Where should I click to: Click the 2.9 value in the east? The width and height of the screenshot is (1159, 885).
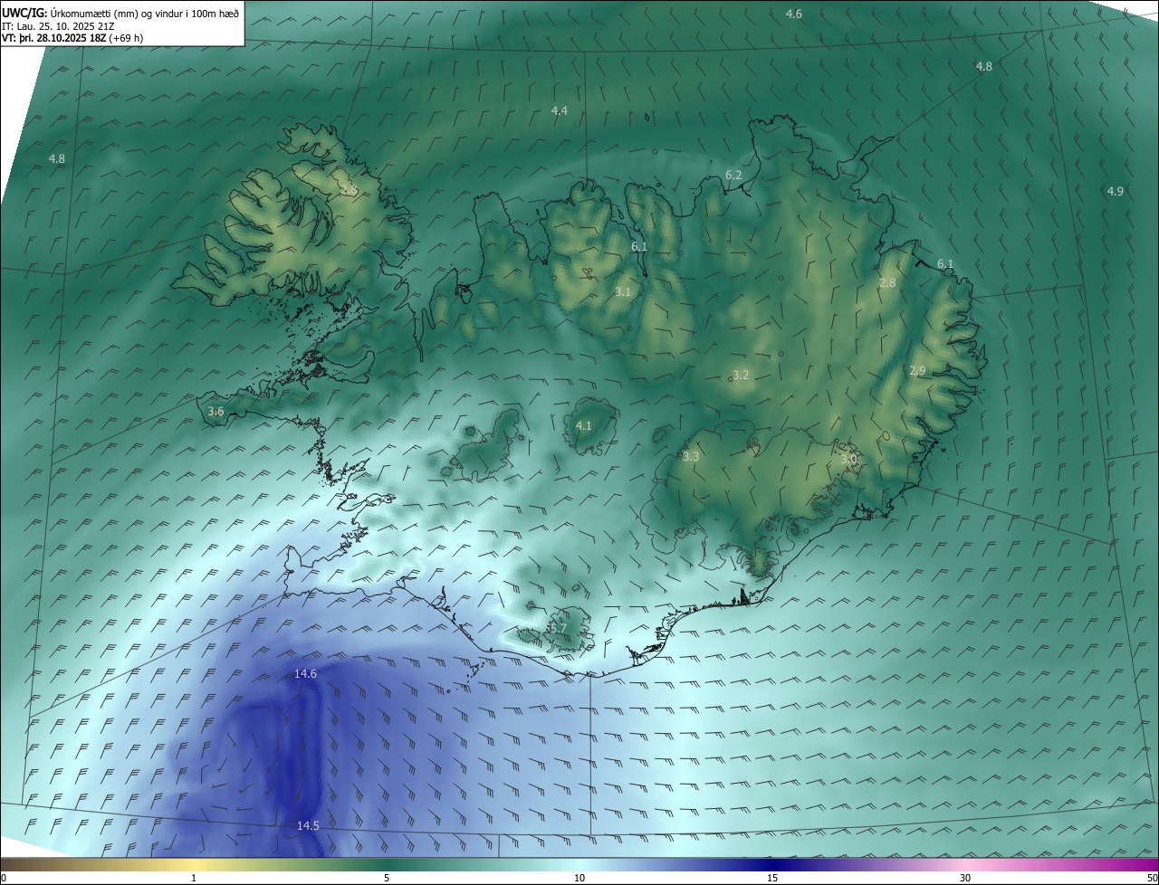click(x=917, y=371)
